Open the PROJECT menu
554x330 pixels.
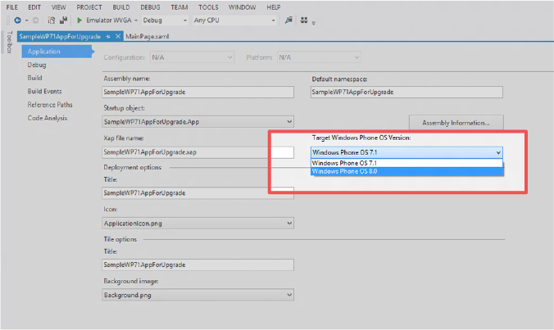(89, 7)
